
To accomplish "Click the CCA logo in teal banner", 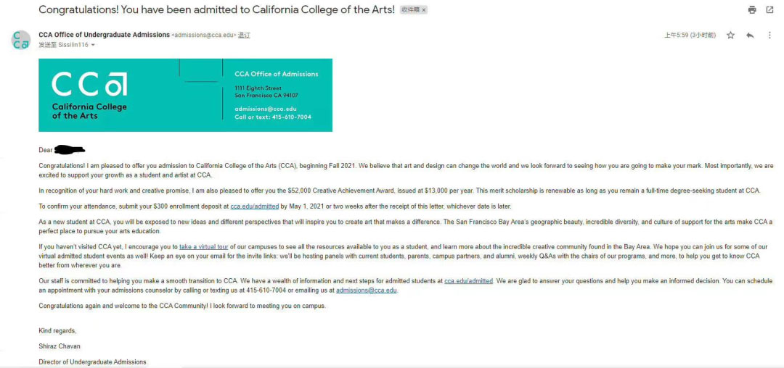I will pyautogui.click(x=89, y=95).
